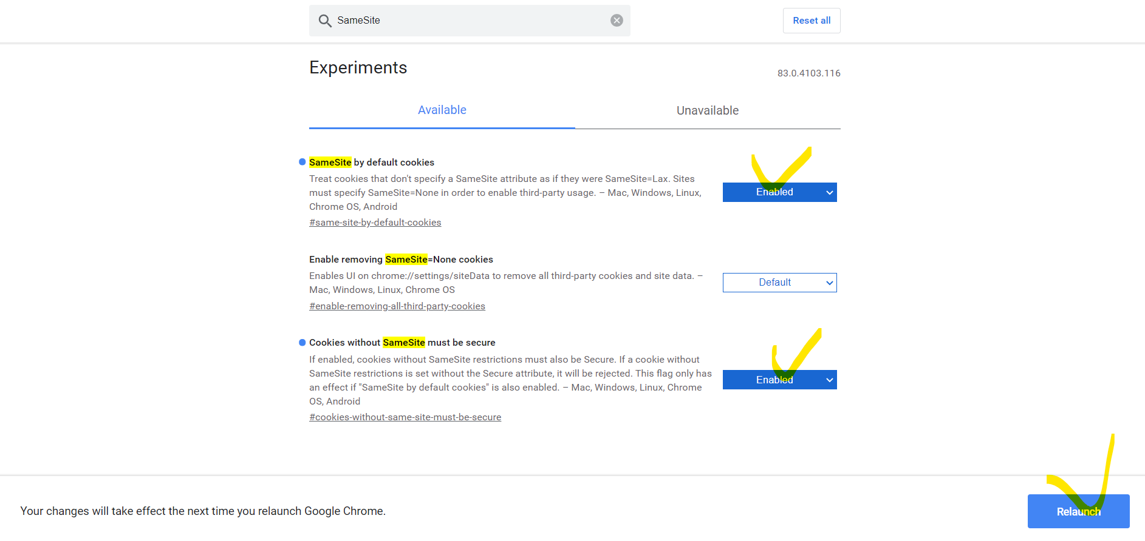This screenshot has width=1145, height=541.
Task: Click the Experiments heading
Action: coord(358,67)
